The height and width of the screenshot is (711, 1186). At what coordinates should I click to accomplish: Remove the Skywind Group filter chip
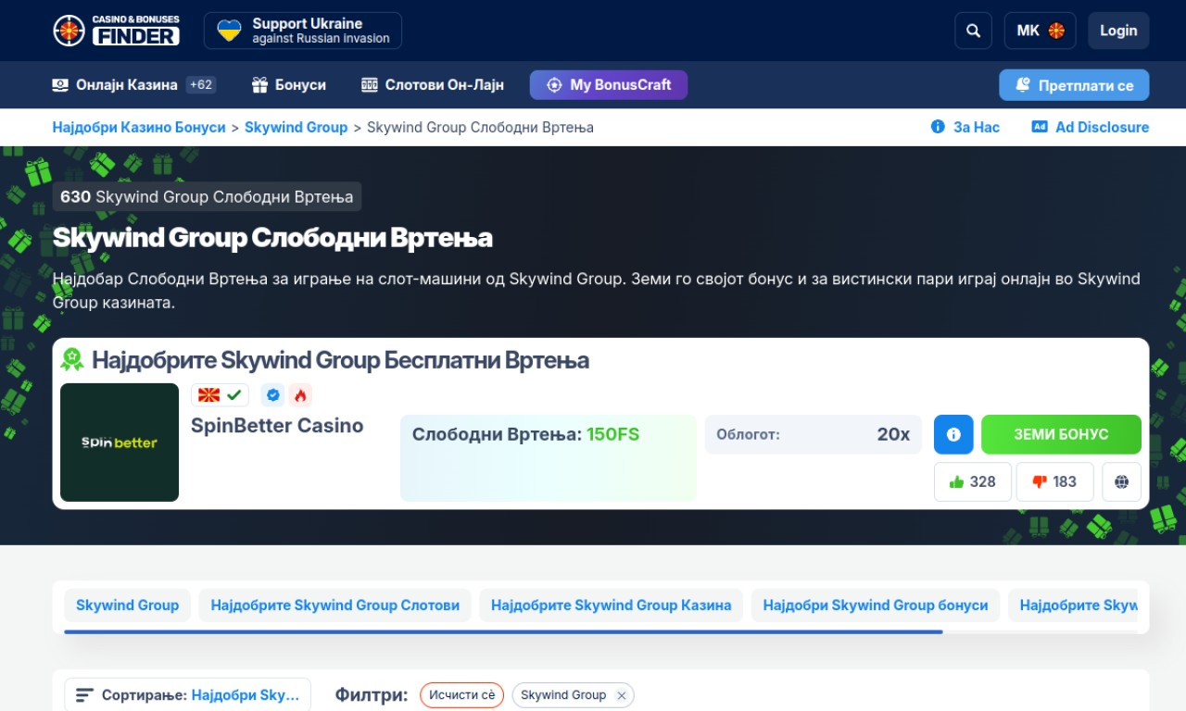(622, 695)
